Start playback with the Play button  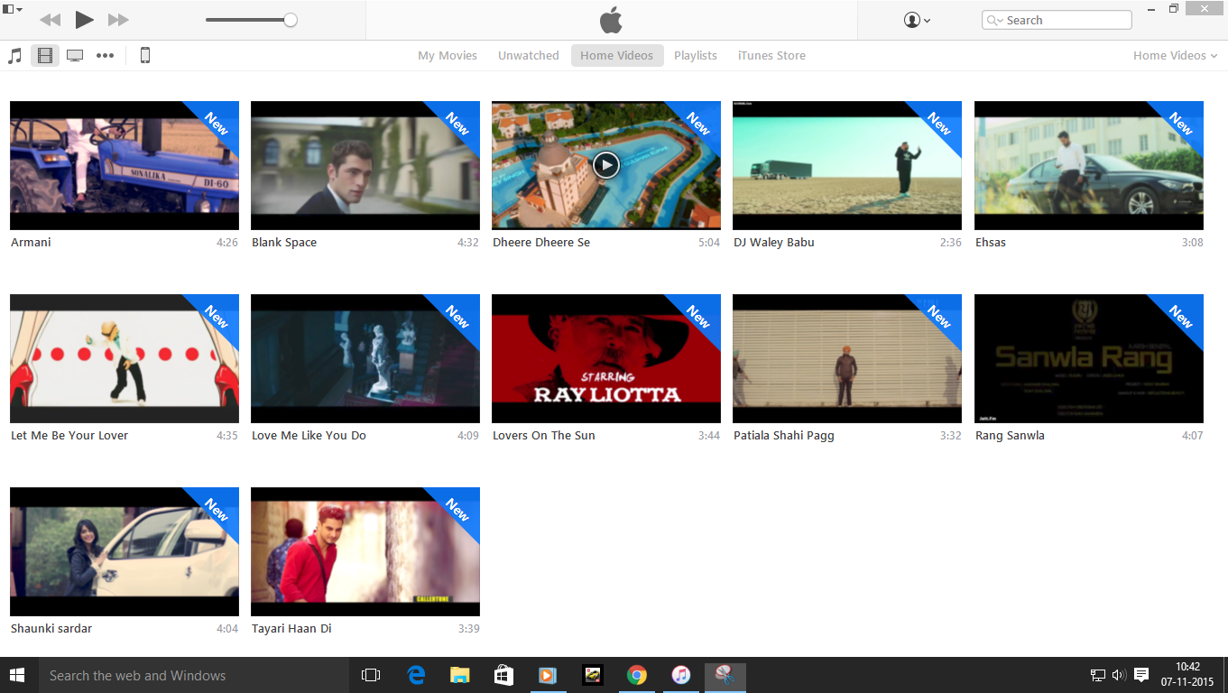(x=84, y=20)
